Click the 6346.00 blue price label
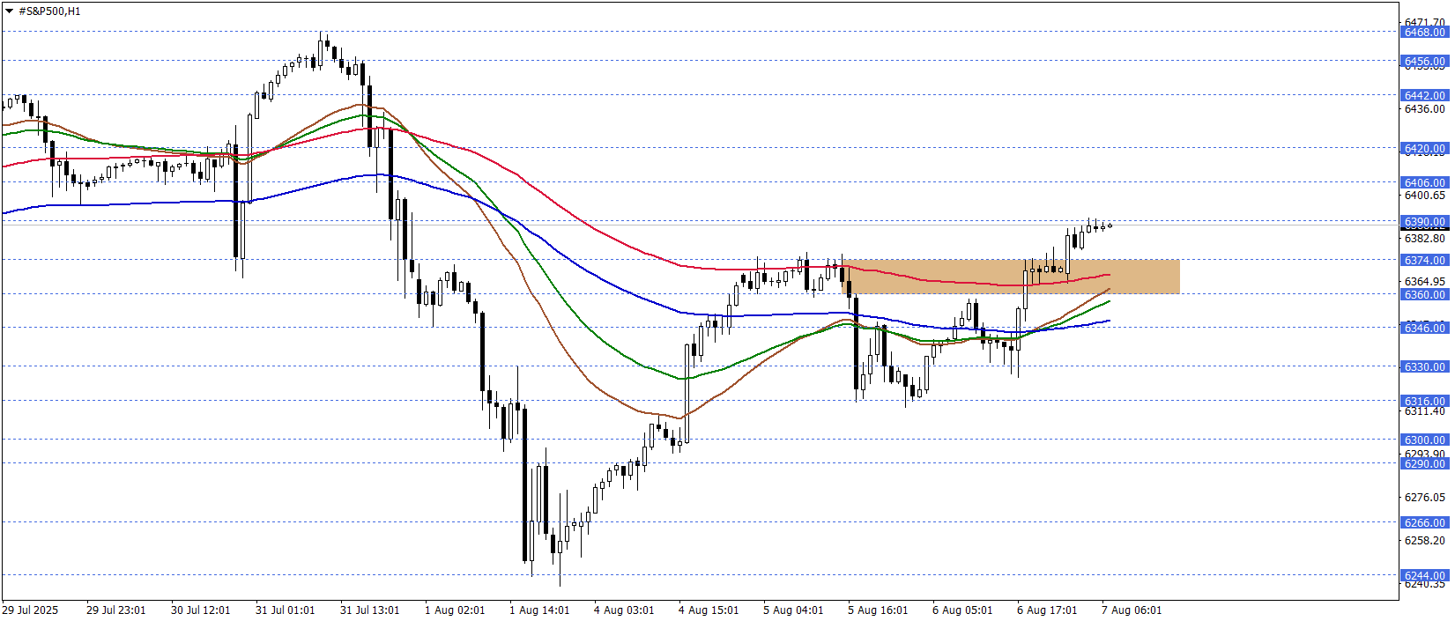Image resolution: width=1455 pixels, height=621 pixels. [x=1424, y=329]
